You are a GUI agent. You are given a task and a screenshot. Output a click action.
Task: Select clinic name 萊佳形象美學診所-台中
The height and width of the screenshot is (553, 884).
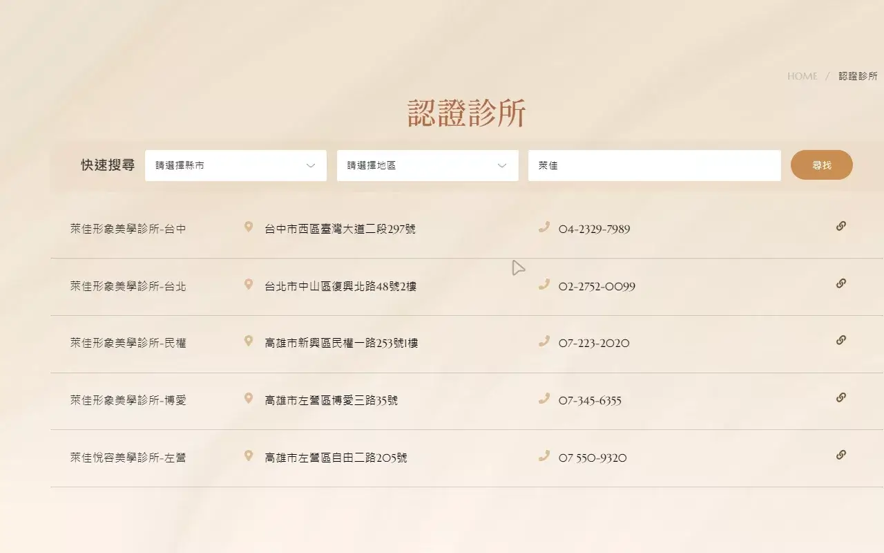point(128,229)
